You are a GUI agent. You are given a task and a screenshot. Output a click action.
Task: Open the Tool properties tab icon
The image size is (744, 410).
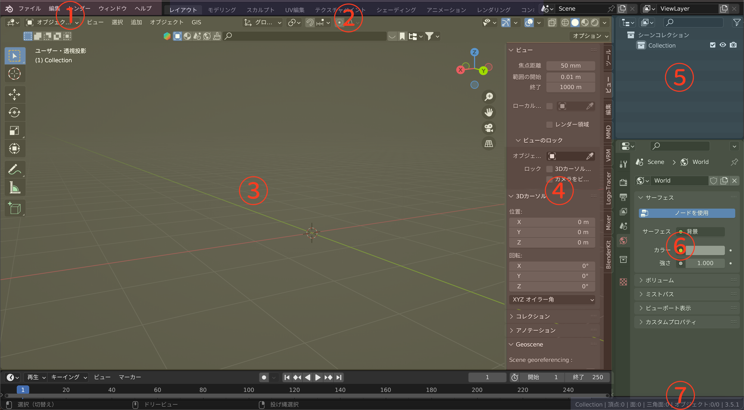click(x=623, y=164)
